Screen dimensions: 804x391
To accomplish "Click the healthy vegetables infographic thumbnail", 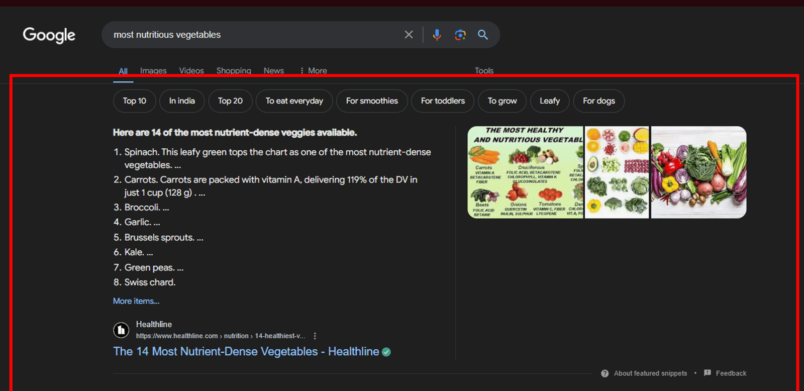I will [525, 172].
